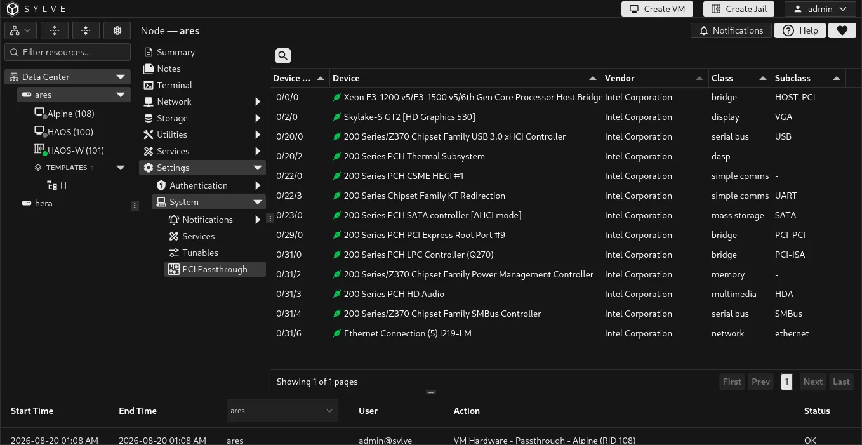
Task: Open Services under System settings
Action: pyautogui.click(x=198, y=236)
